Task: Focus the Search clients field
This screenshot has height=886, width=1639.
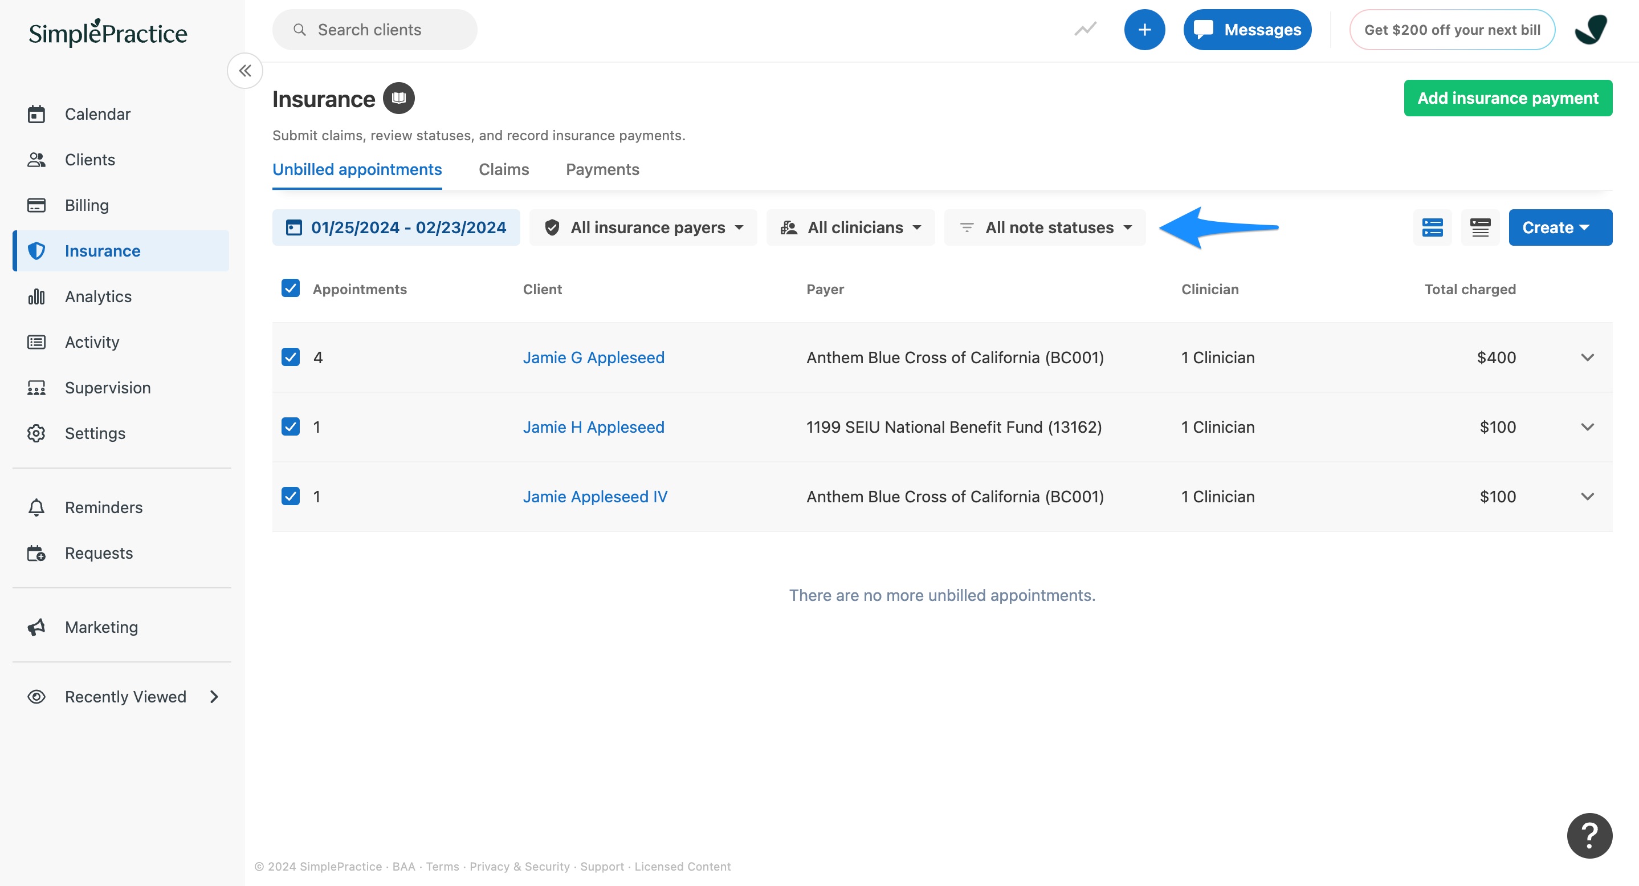Action: coord(375,29)
